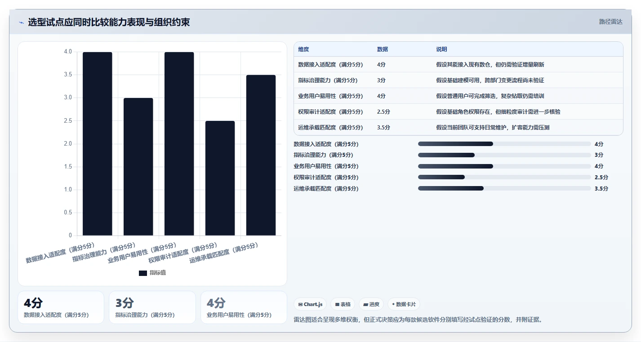Viewport: 641px width, 342px height.
Task: Click the third chart bar for 业务用户易用性
Action: click(x=179, y=144)
